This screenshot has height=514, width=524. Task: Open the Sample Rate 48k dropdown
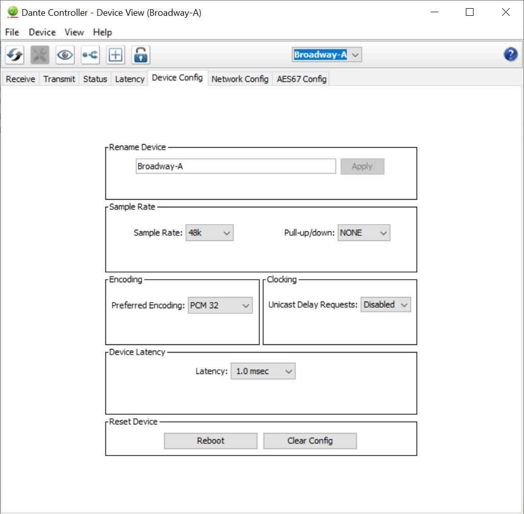click(x=209, y=233)
